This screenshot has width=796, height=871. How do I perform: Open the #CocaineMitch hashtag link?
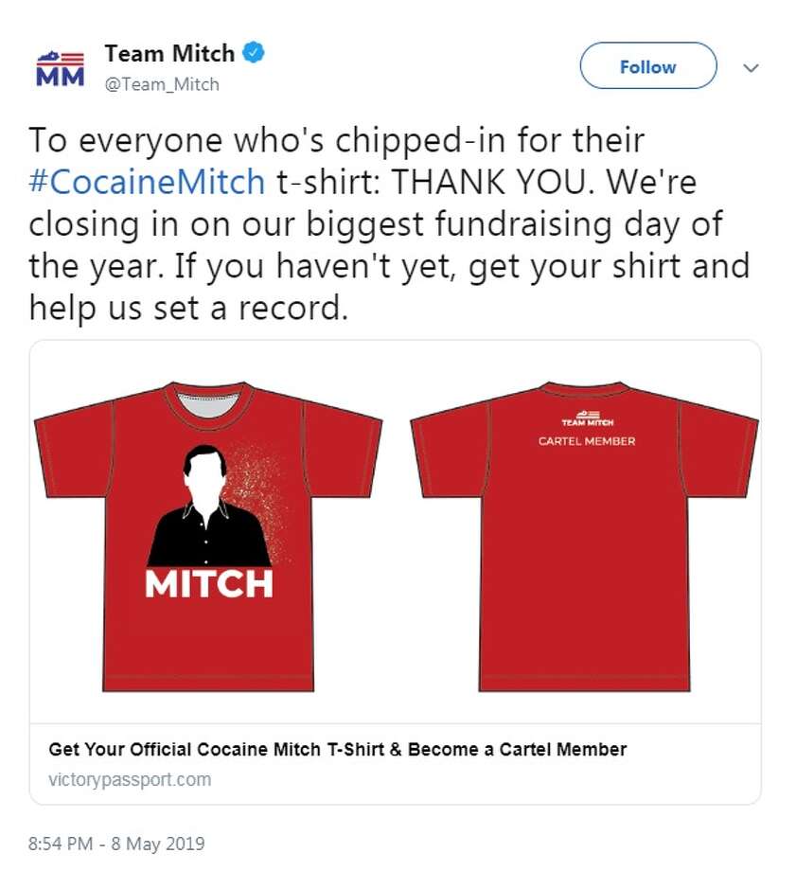click(x=148, y=182)
